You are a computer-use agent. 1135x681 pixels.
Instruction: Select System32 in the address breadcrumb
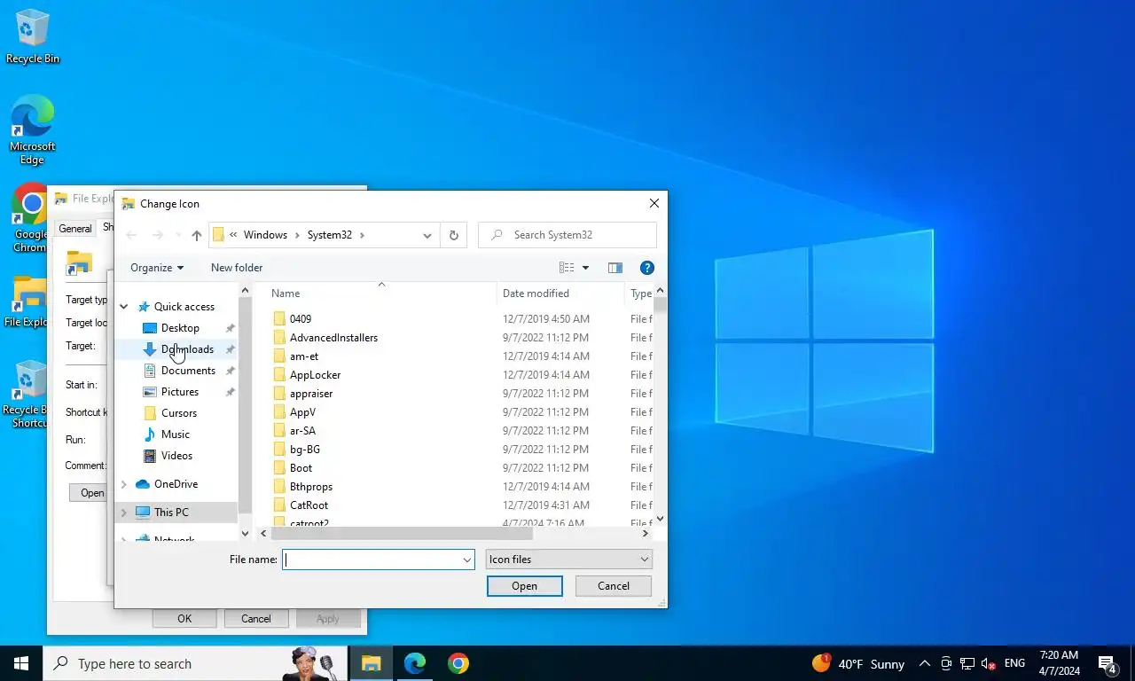330,235
